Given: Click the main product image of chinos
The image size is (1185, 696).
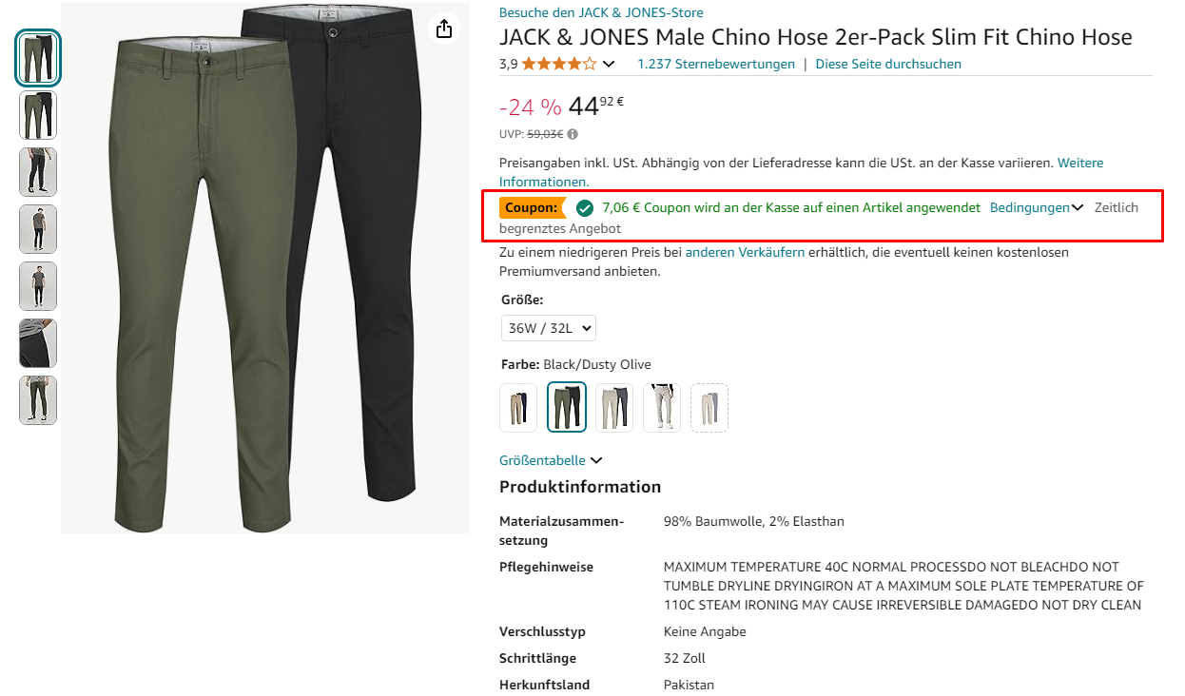Looking at the screenshot, I should click(x=265, y=268).
